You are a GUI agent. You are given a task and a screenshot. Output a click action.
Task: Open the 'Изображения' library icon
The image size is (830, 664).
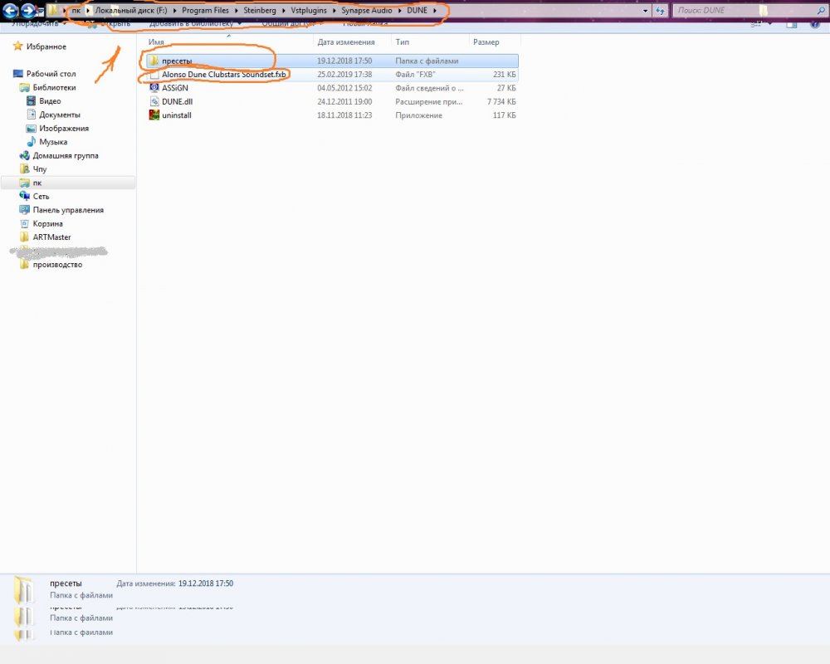point(31,128)
